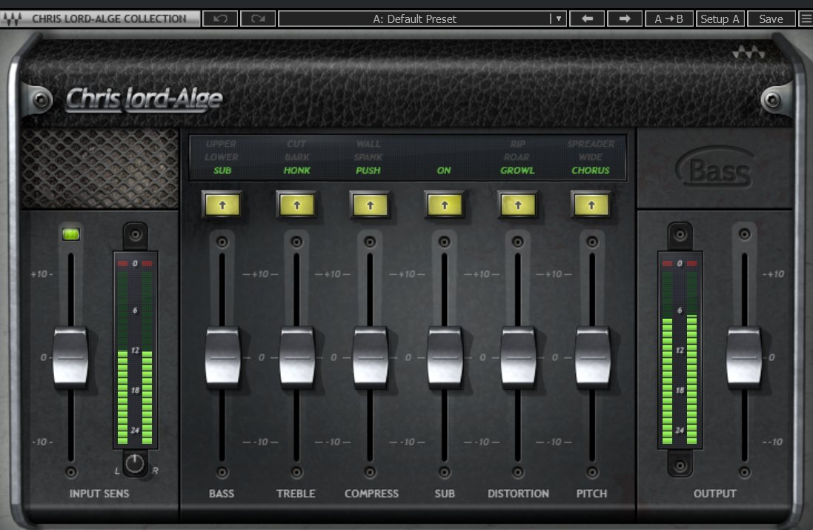
Task: Click the undo arrow in the toolbar
Action: coord(220,19)
